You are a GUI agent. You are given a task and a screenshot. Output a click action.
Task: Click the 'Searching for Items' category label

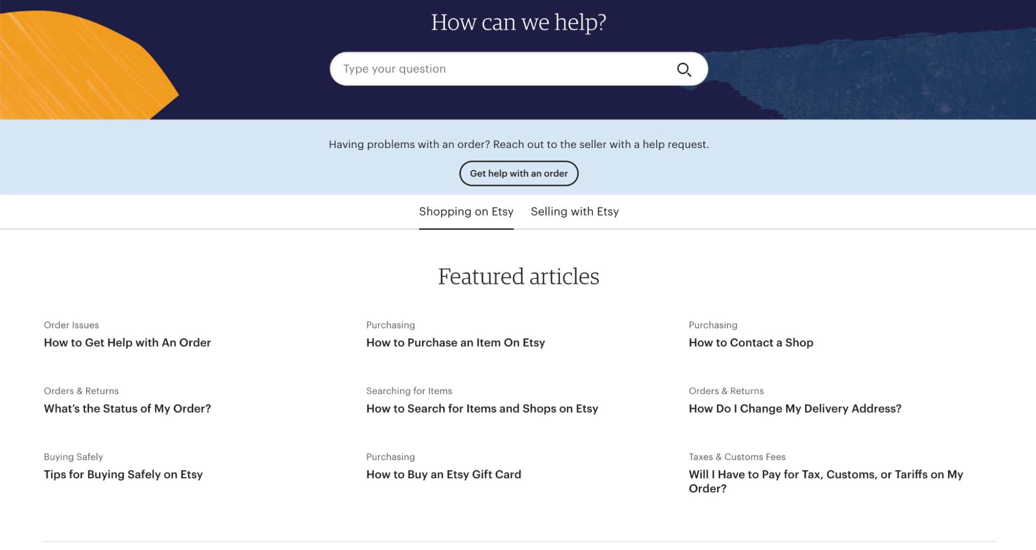[409, 391]
